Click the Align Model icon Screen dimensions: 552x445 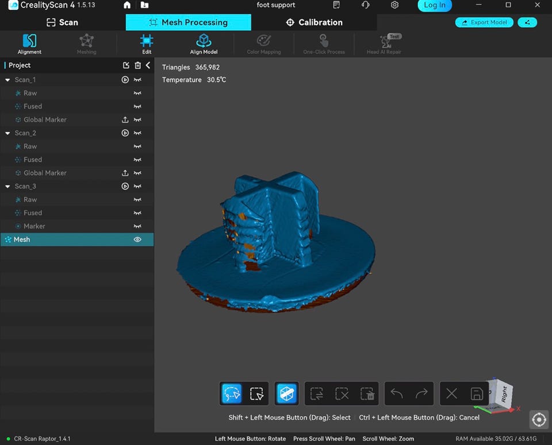pos(204,43)
